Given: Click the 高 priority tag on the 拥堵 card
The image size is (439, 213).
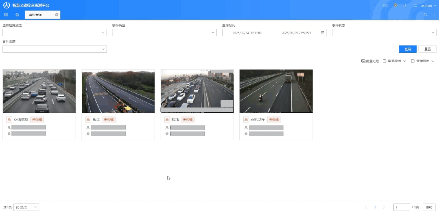Looking at the screenshot, I should 167,119.
